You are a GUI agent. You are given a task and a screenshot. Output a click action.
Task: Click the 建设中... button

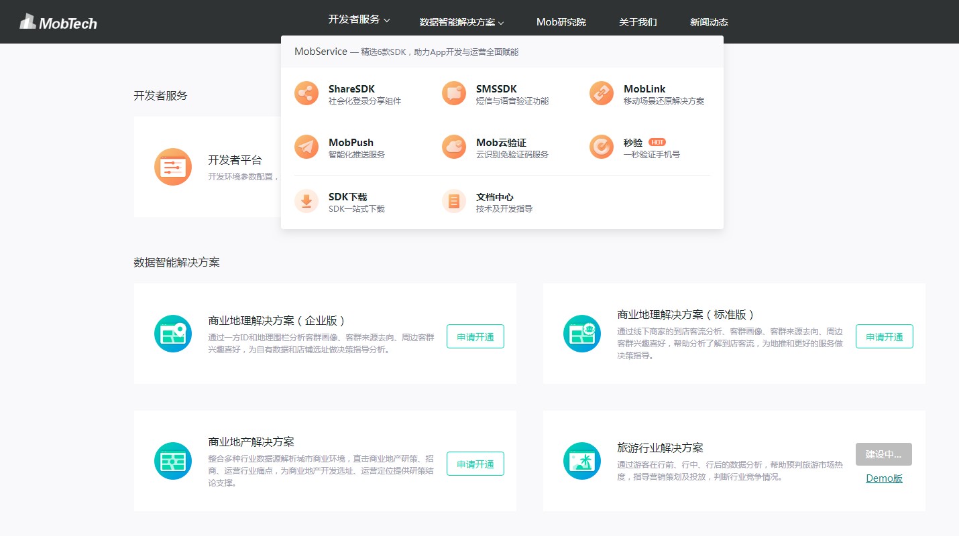[884, 454]
